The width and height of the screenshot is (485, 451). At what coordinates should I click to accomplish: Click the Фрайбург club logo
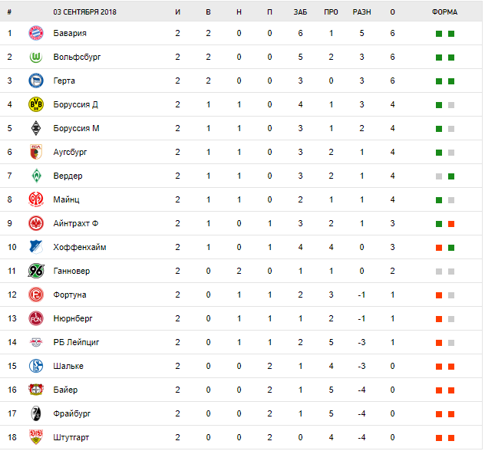coord(35,413)
